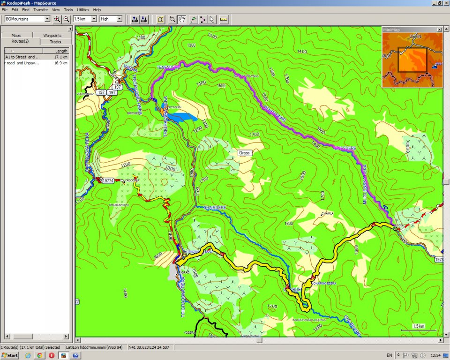Expand the High detail level dropdown
The width and height of the screenshot is (450, 360).
pos(119,19)
